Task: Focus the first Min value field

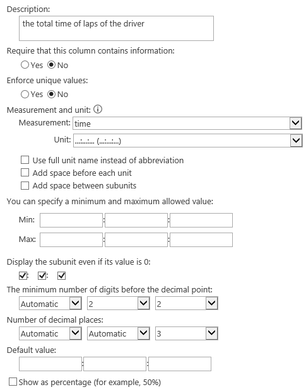Action: click(71, 220)
